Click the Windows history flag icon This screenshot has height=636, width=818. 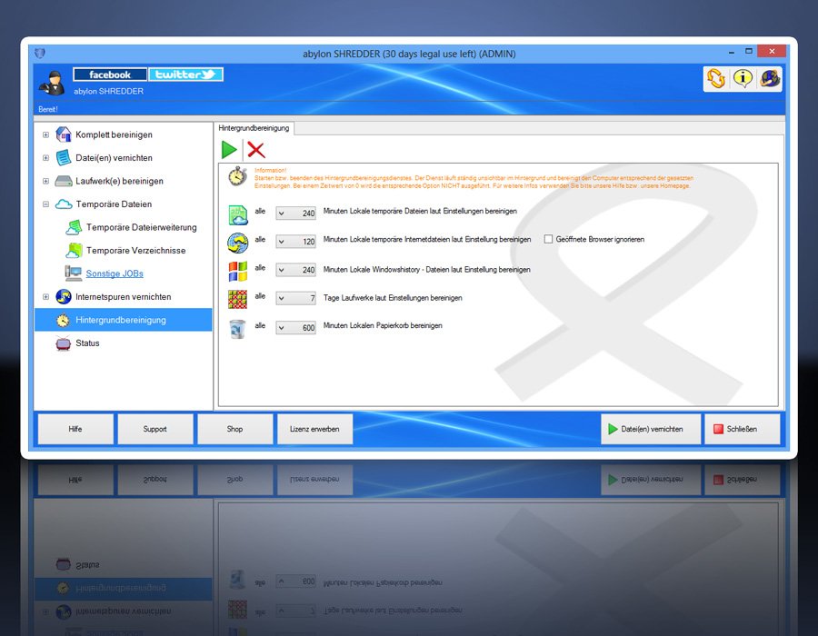point(238,271)
